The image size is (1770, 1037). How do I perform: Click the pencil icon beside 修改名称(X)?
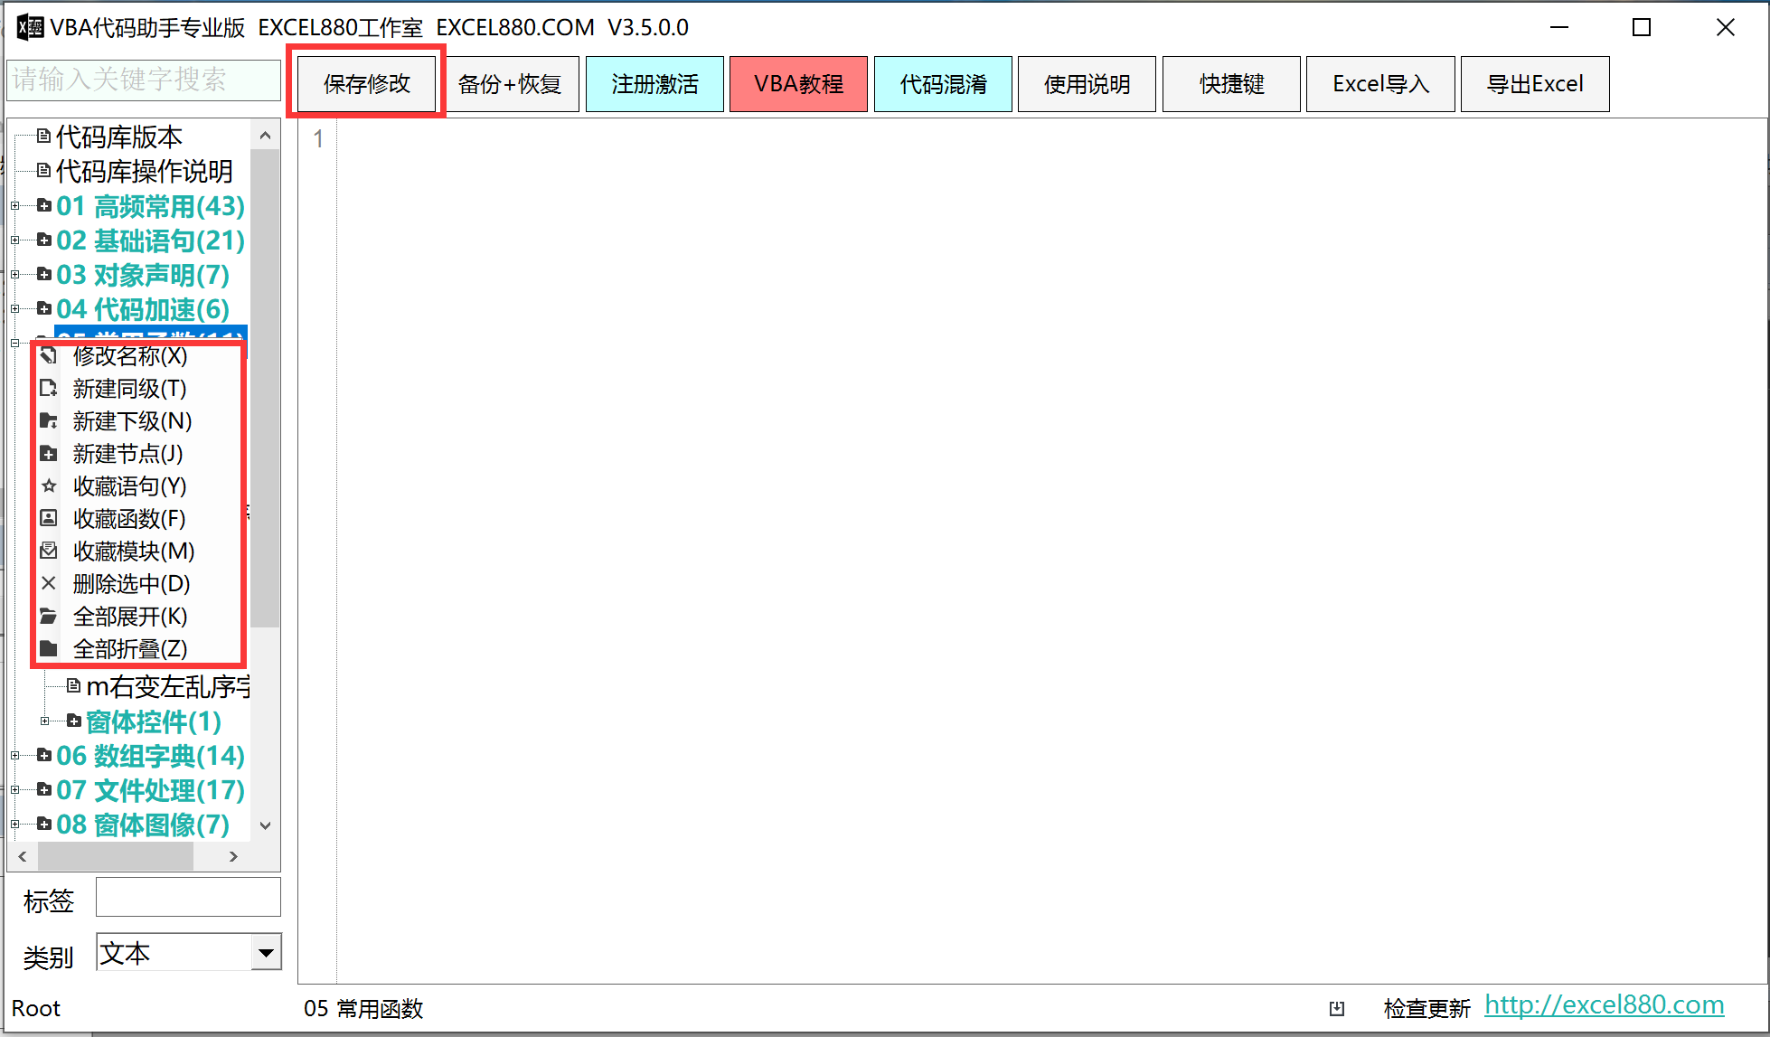[49, 356]
